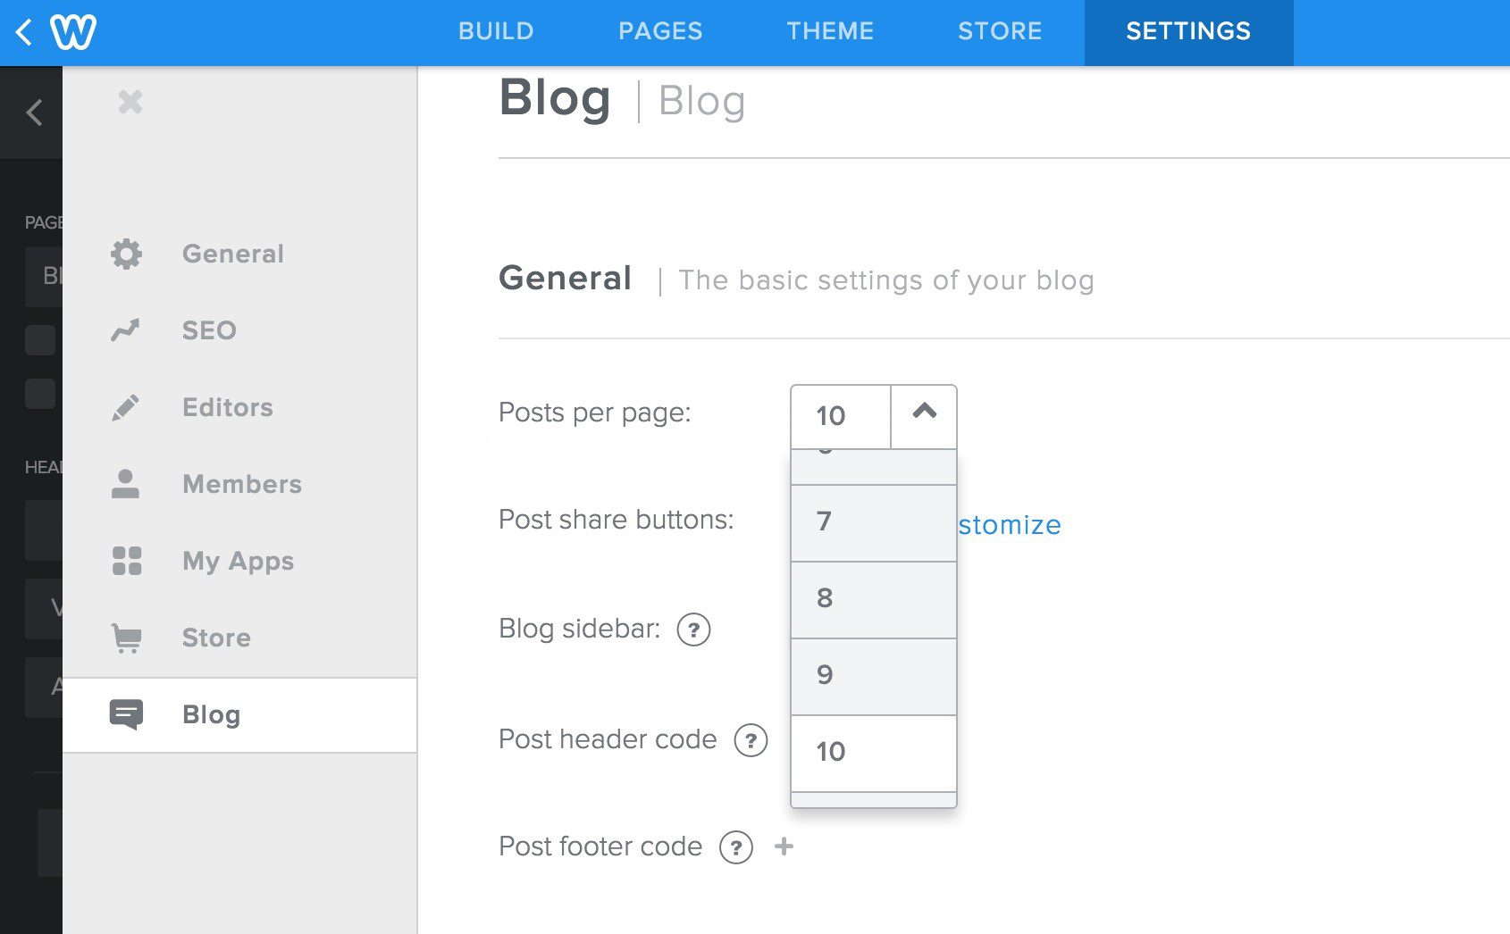Click the Post header code help circle
1510x934 pixels.
751,740
